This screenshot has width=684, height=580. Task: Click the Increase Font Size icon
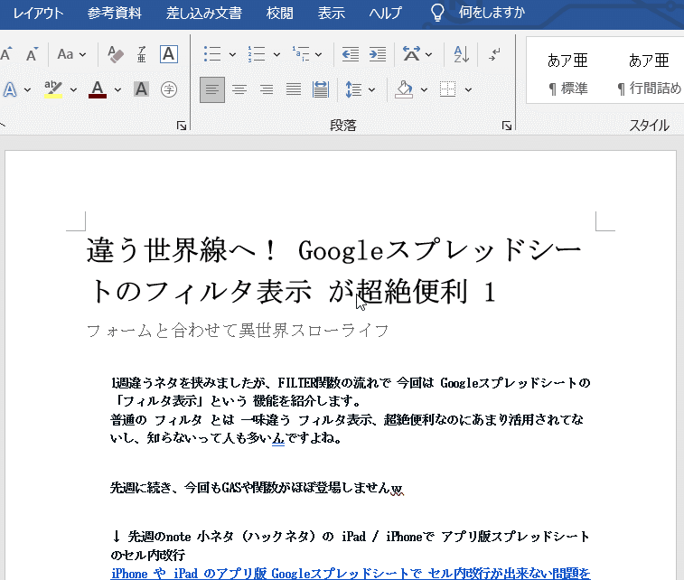click(x=6, y=54)
